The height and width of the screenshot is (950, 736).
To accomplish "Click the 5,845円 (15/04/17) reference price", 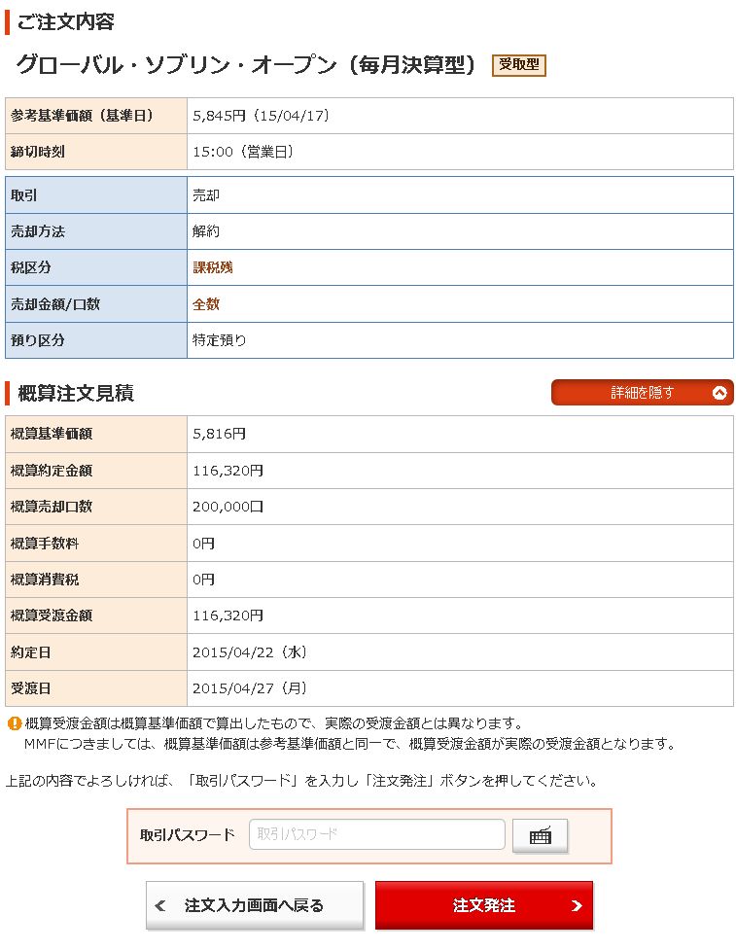I will pos(262,116).
